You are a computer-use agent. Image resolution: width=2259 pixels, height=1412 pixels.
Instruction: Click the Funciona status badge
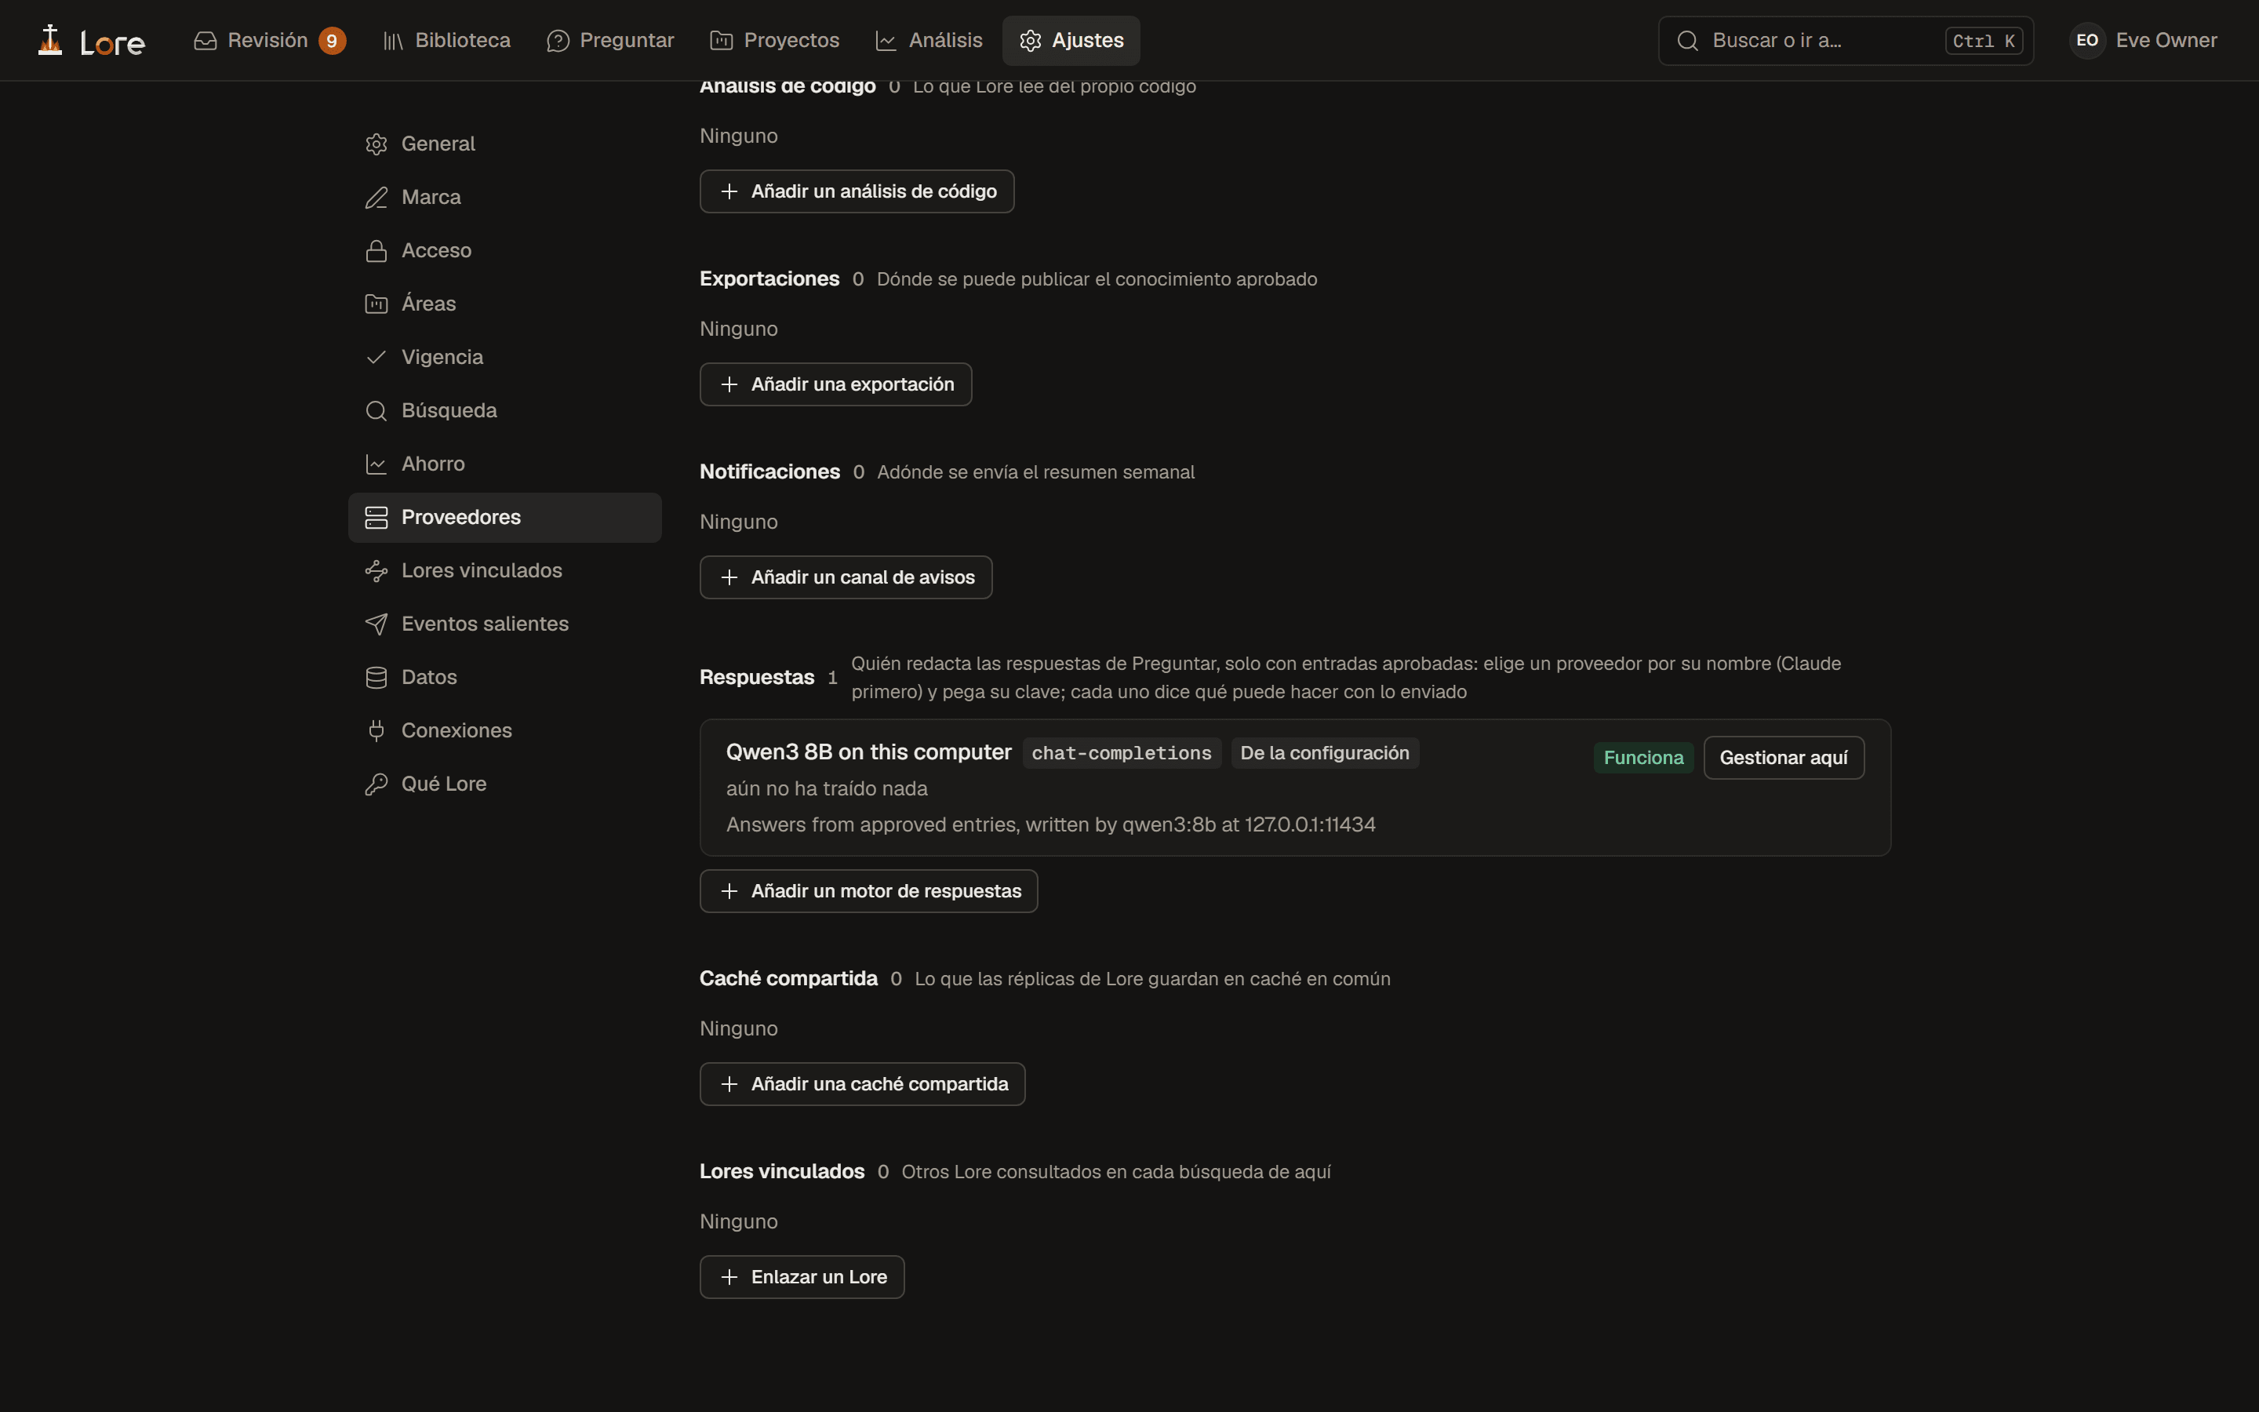tap(1643, 757)
